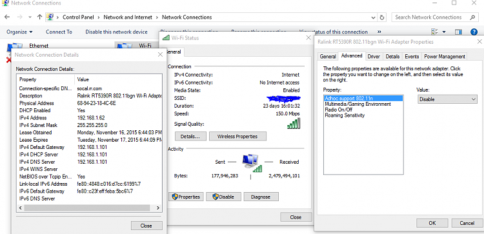Switch to the Driver tab
This screenshot has height=234, width=484.
[374, 57]
